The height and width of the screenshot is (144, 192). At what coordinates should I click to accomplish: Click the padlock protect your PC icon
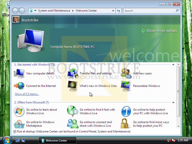[124, 123]
